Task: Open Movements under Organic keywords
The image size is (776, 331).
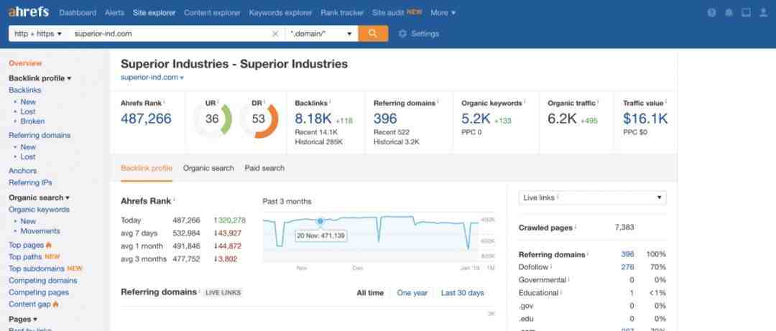Action: tap(40, 231)
